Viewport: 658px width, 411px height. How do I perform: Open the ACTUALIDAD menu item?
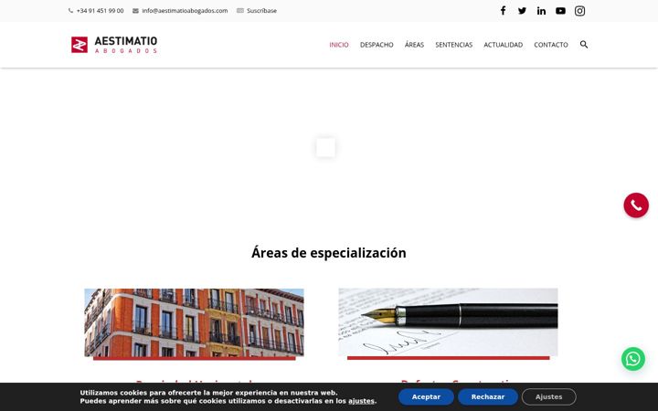(x=504, y=45)
